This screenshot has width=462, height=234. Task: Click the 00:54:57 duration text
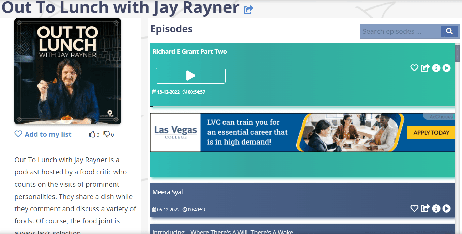[197, 92]
